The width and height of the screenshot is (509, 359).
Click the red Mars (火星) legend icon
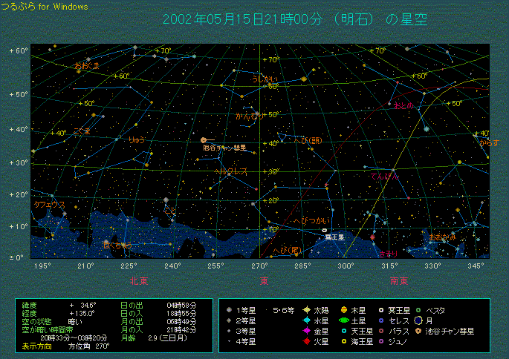[306, 341]
